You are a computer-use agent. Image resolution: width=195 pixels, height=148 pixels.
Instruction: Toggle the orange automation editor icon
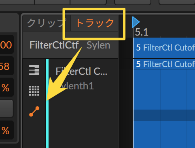(x=34, y=111)
